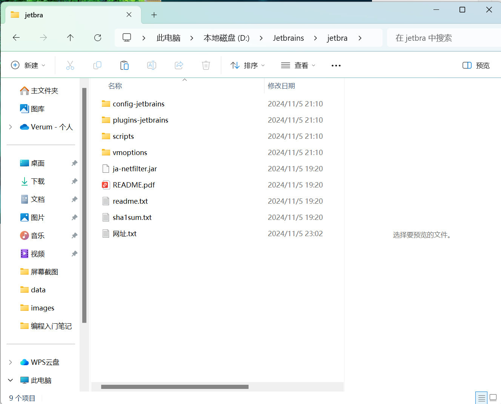Open the 排序 sort dropdown
Screen dimensions: 501x404
(x=247, y=65)
